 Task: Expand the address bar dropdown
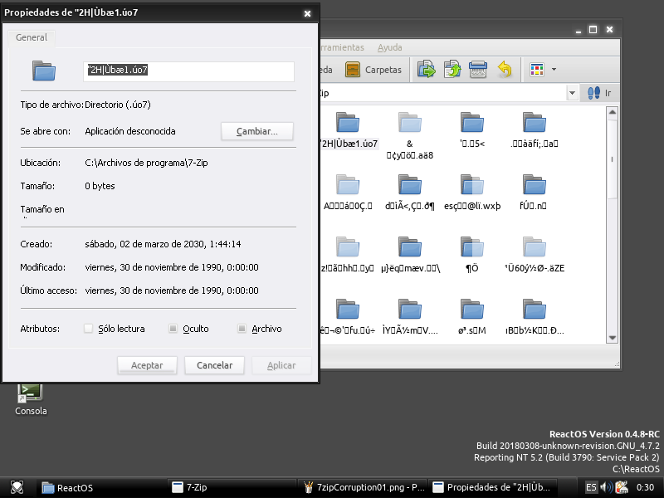(572, 93)
